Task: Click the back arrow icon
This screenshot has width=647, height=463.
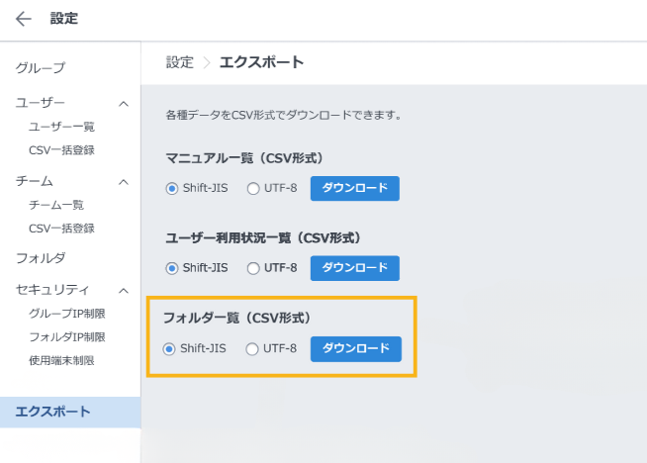Action: pos(24,19)
